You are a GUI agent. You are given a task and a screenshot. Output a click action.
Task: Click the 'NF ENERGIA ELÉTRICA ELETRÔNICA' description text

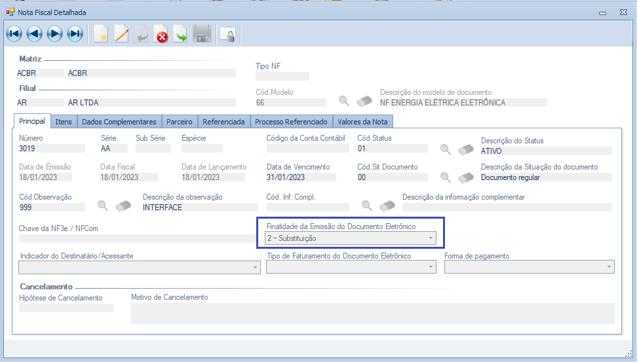[442, 103]
